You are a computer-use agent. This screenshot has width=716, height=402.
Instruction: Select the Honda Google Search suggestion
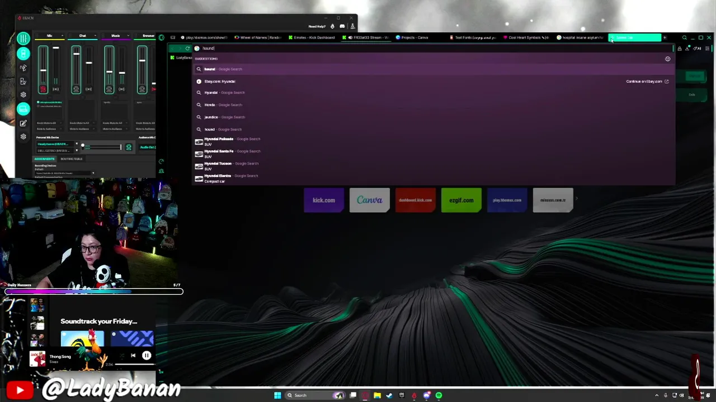pos(434,105)
